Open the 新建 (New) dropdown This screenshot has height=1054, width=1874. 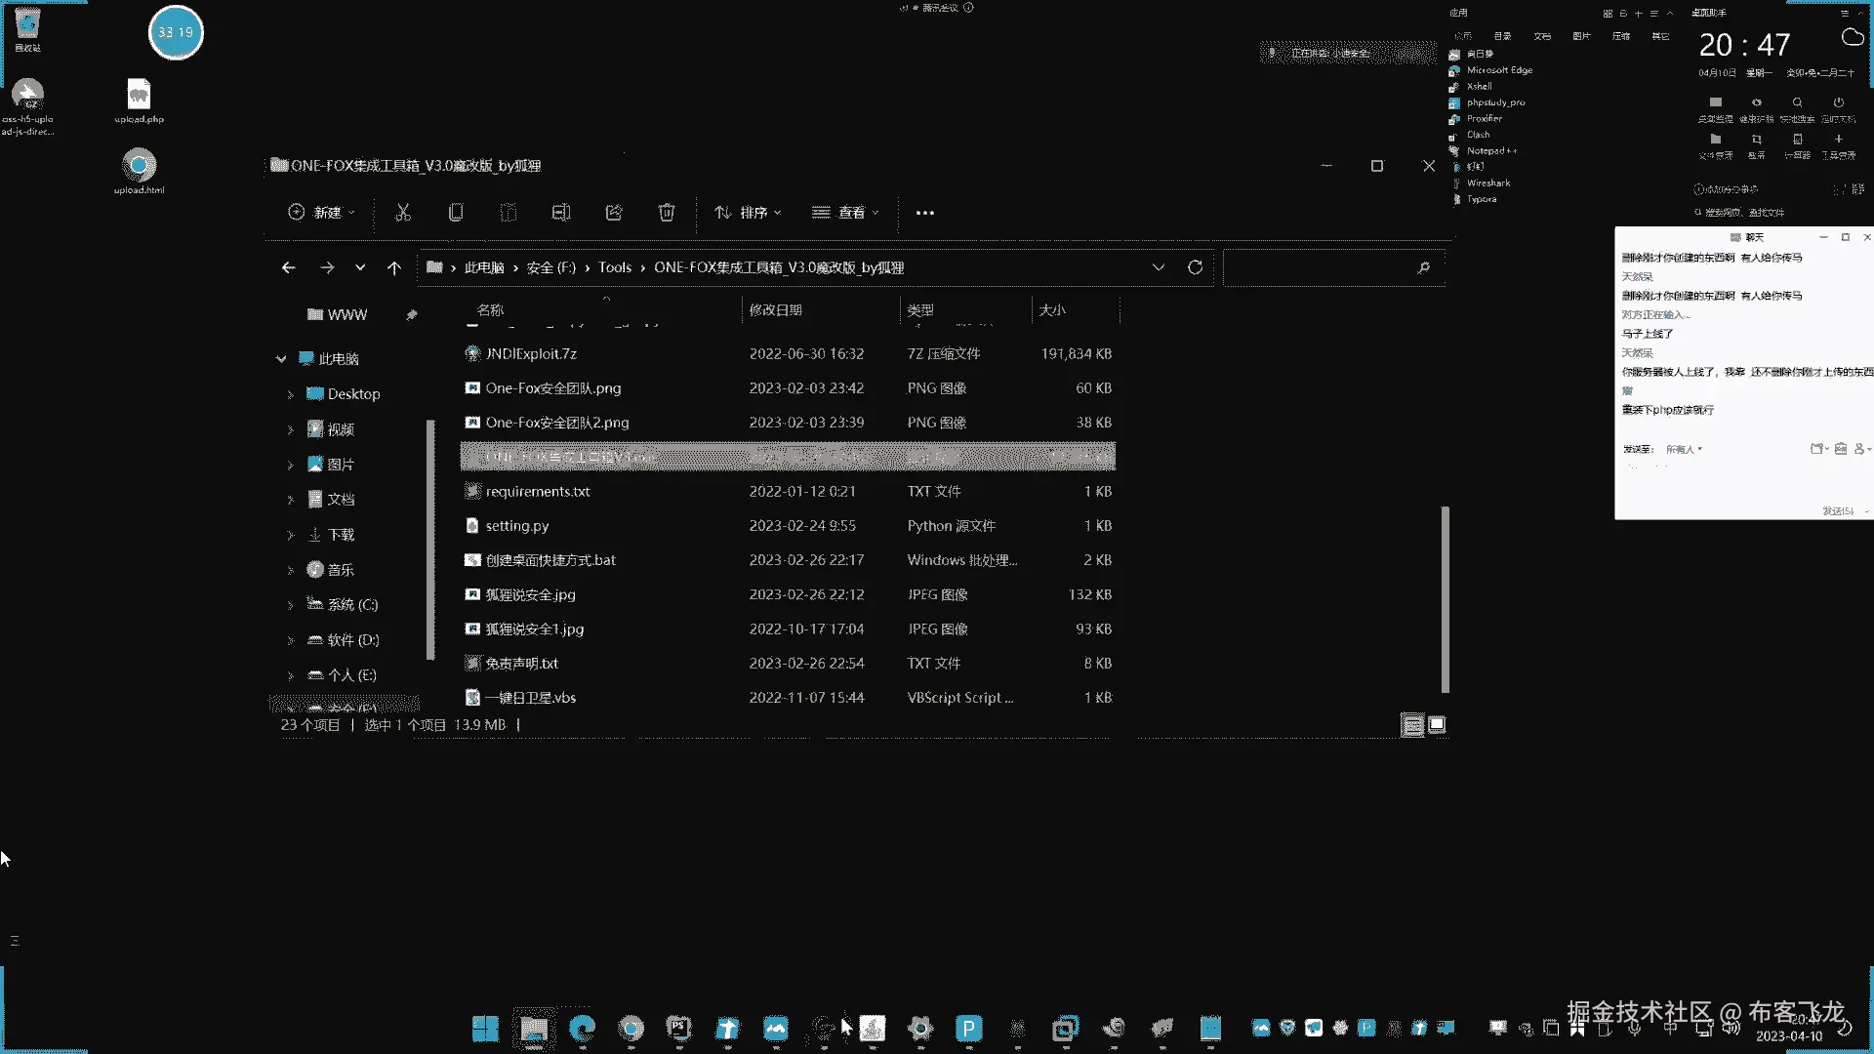[322, 213]
